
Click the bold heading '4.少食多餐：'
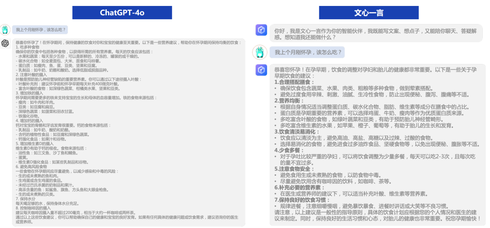coord(289,150)
